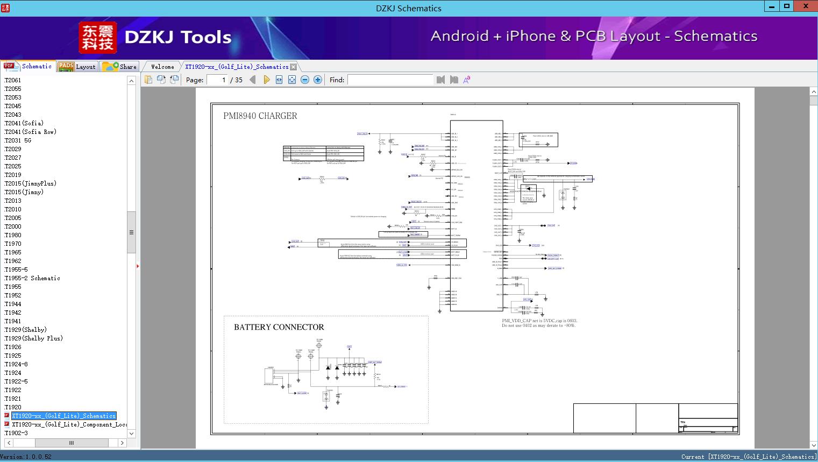Select XT2000 in the model list
818x462 pixels.
13,226
